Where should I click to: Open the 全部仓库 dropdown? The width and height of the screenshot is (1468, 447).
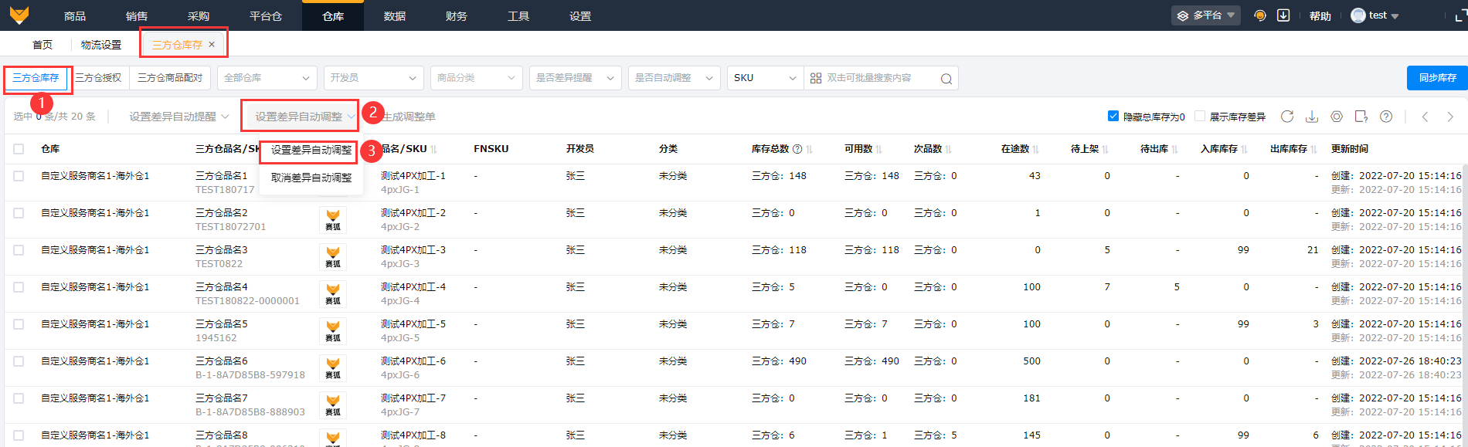(267, 78)
